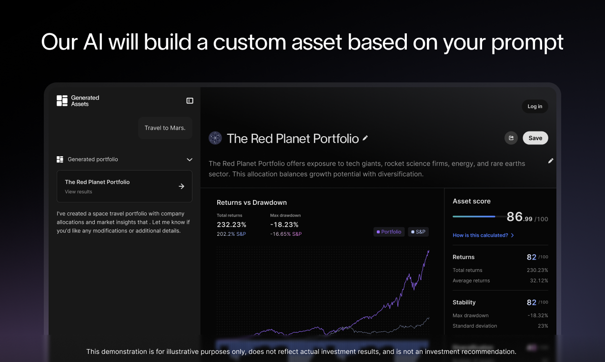The height and width of the screenshot is (362, 605).
Task: Open portfolio results arrow icon
Action: (x=181, y=186)
